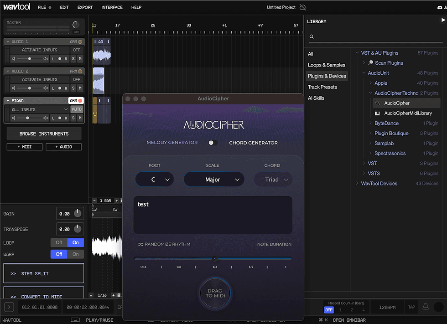Select the AudioCipher plugin icon in Library

[377, 103]
